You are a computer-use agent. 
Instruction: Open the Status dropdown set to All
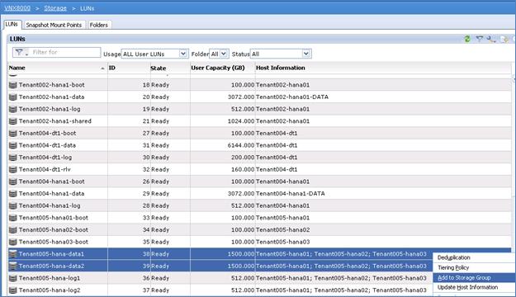pyautogui.click(x=281, y=54)
